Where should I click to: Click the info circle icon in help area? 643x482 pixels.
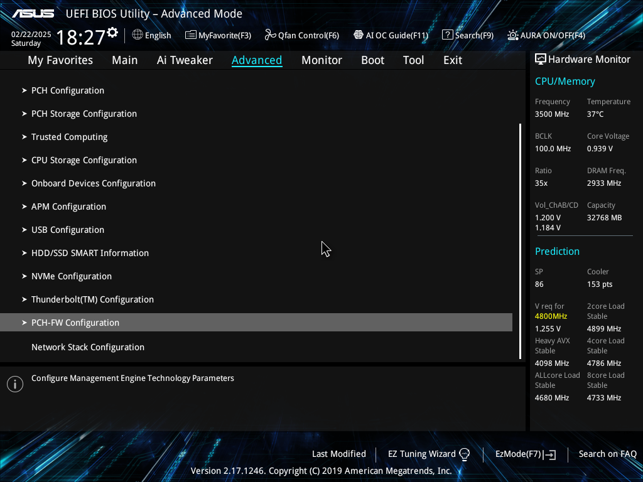pos(15,384)
